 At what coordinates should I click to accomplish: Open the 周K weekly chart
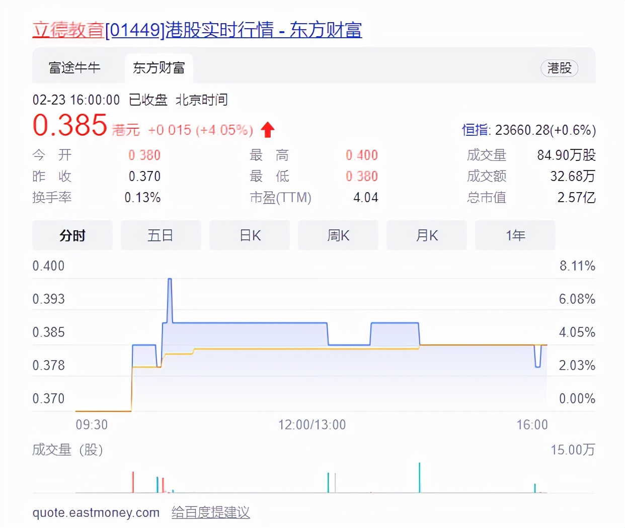click(x=338, y=235)
